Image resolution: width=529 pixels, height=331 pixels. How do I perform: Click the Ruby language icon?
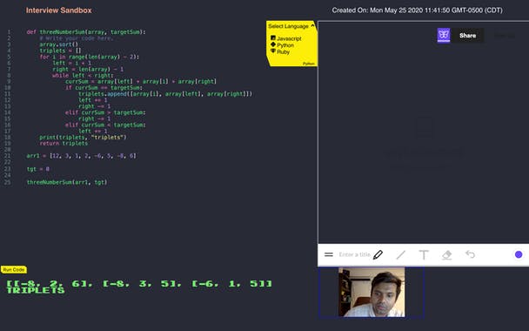273,51
